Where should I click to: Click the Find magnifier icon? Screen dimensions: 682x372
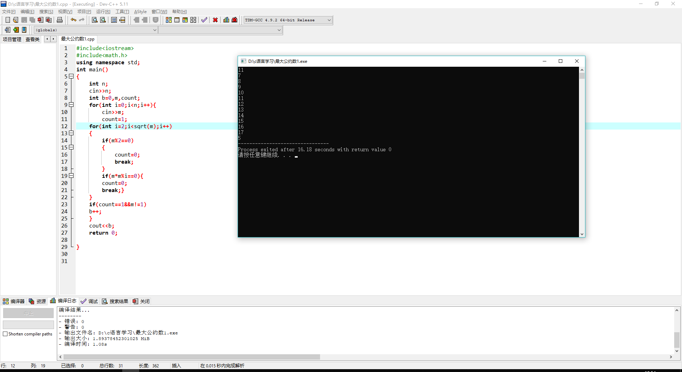pyautogui.click(x=95, y=20)
